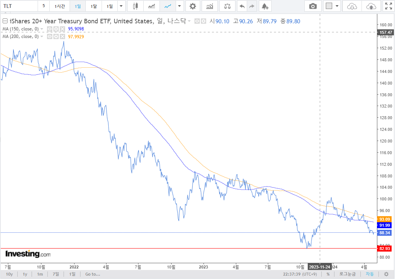Click the high value 고90.26
Viewport: 395px width, 279px height.
point(243,21)
